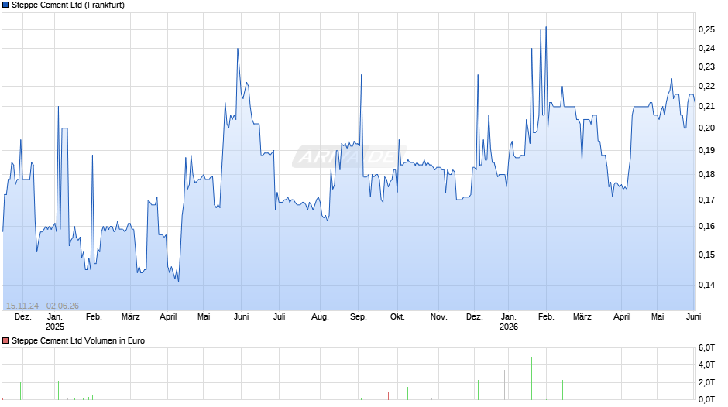Click the 0,25 price axis label
The width and height of the screenshot is (728, 407).
point(706,29)
